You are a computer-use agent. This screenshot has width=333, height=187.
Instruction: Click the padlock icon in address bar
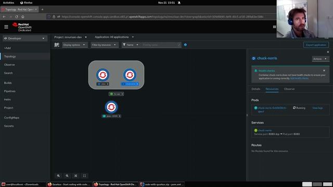coord(54,17)
